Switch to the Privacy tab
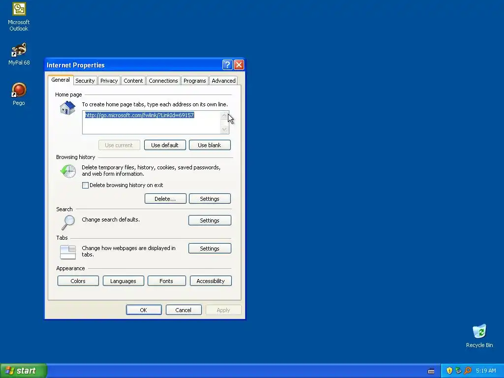 pyautogui.click(x=109, y=81)
